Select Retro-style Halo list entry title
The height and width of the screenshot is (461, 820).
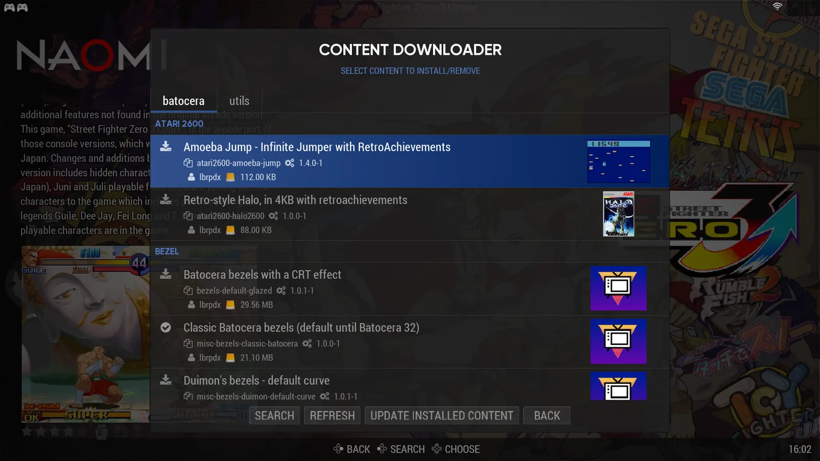tap(295, 200)
